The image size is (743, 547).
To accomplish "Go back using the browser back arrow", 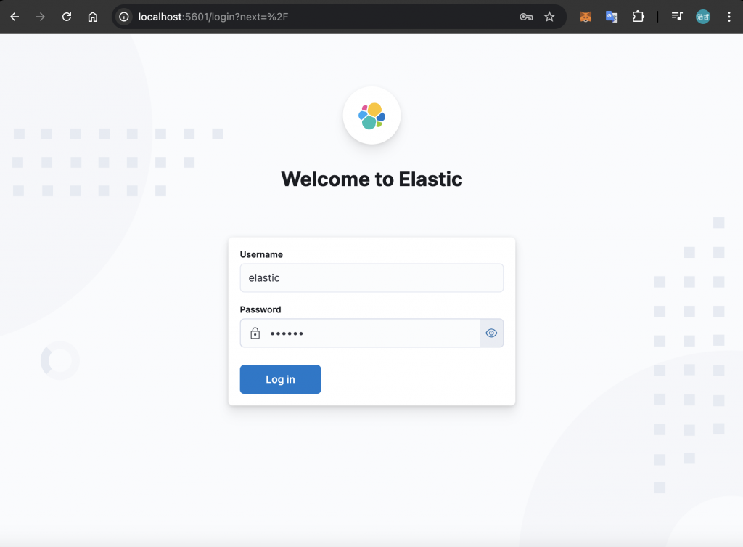I will 15,17.
